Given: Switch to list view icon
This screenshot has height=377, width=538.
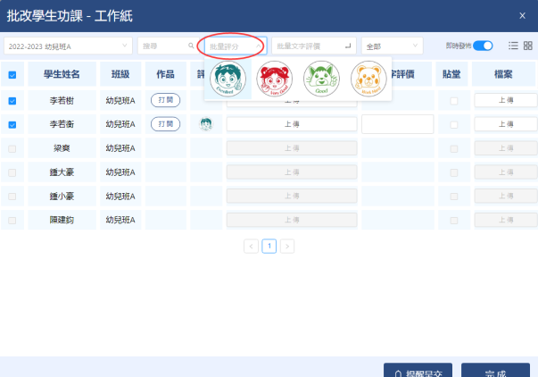Looking at the screenshot, I should tap(513, 46).
